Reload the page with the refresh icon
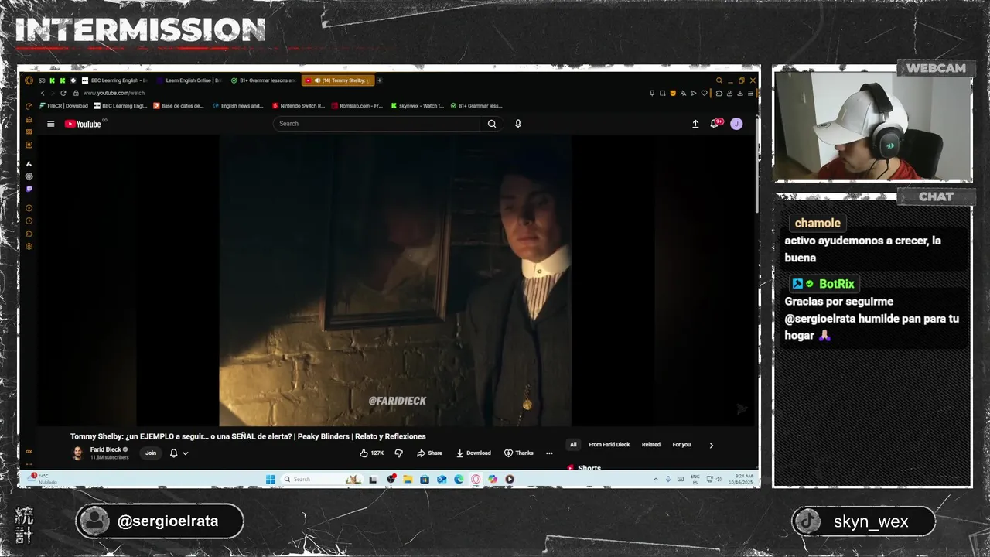The height and width of the screenshot is (557, 990). point(63,93)
